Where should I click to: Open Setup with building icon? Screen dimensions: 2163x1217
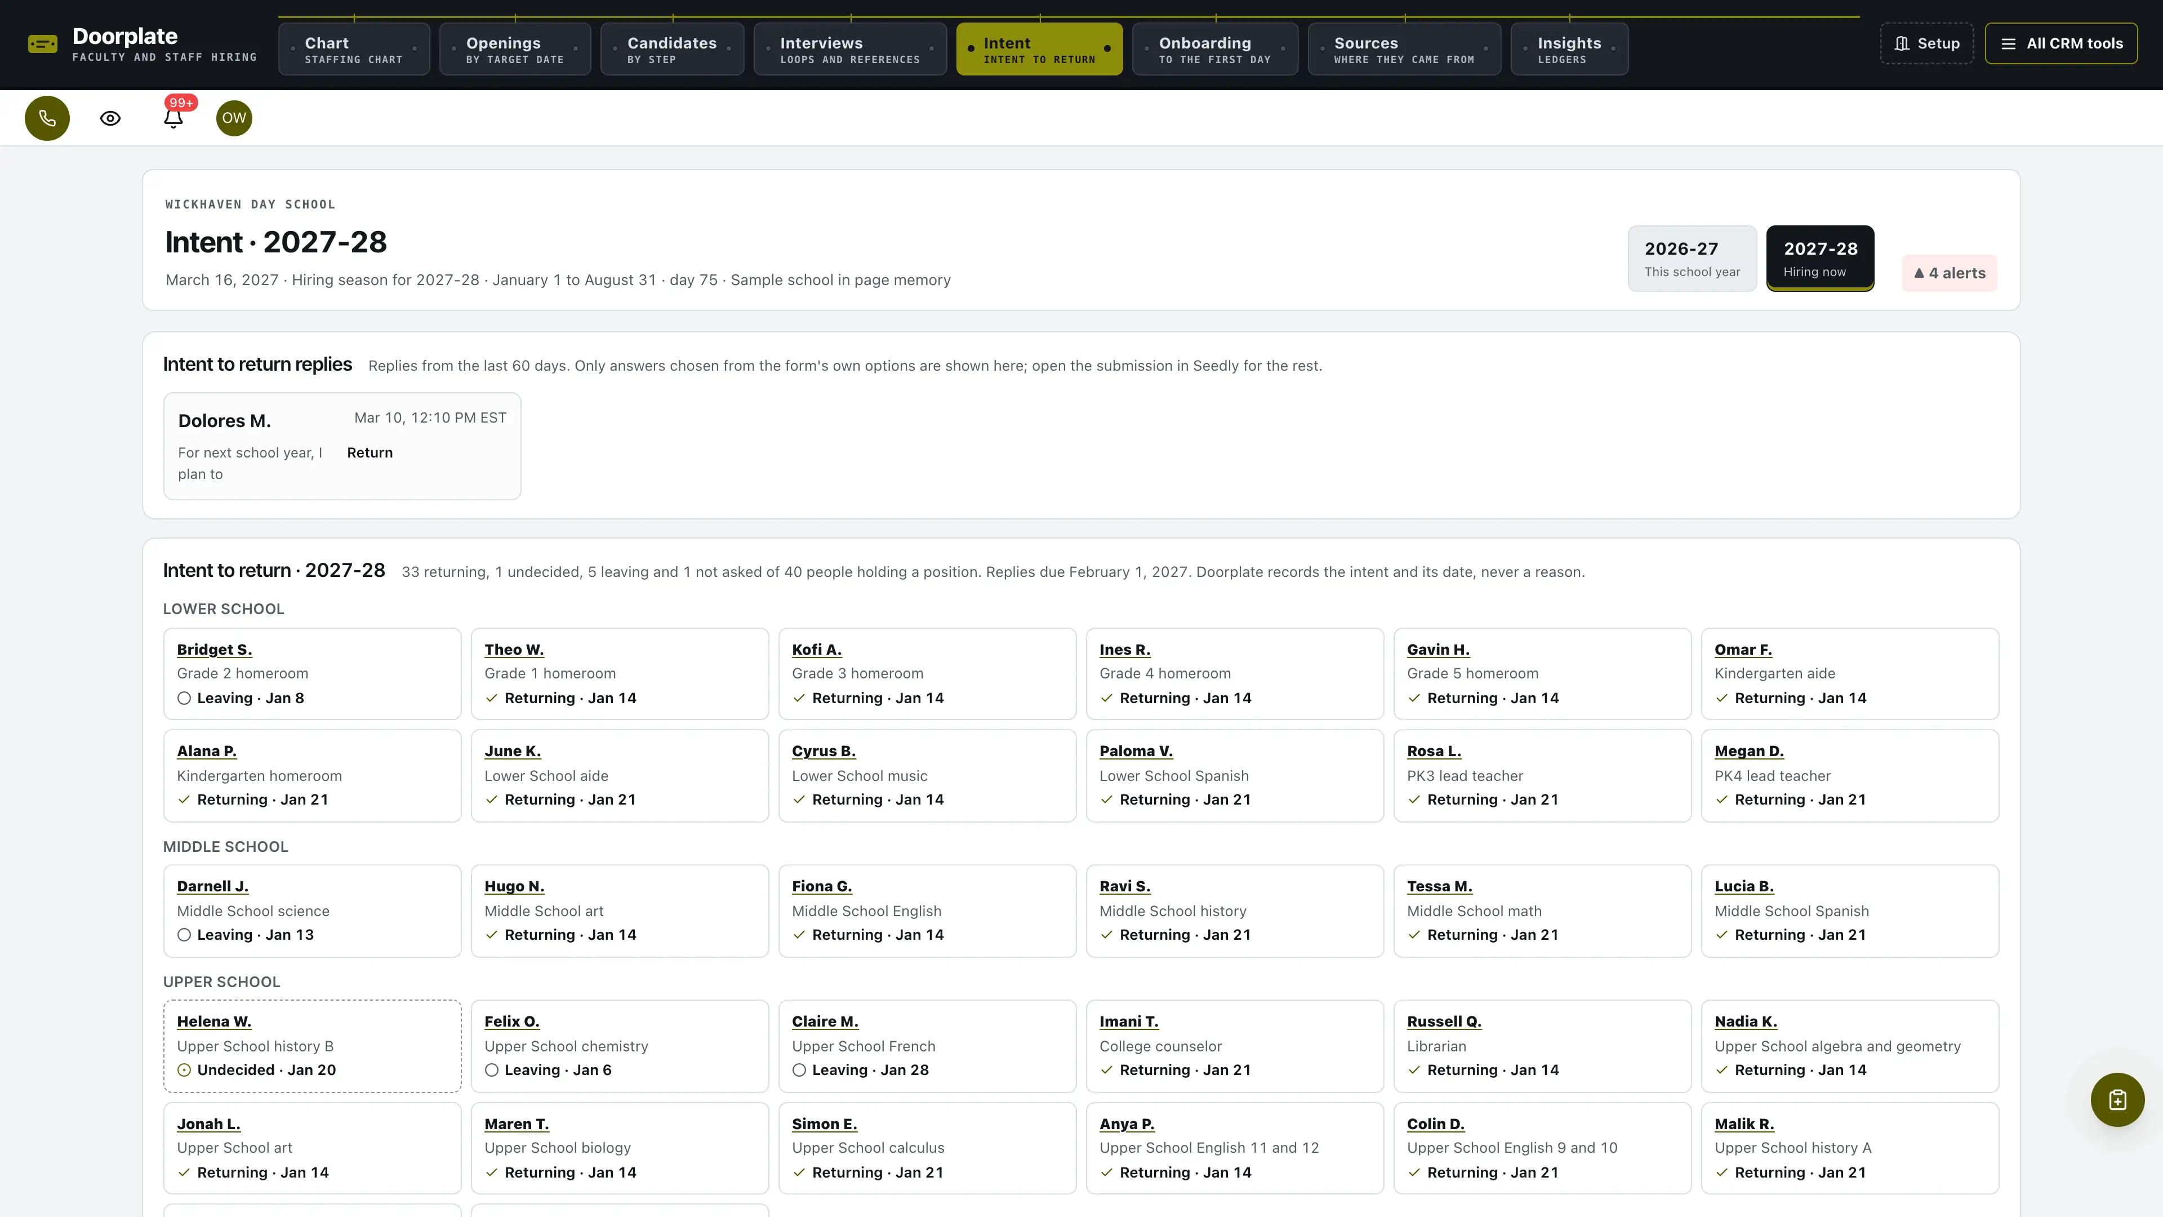(x=1927, y=44)
